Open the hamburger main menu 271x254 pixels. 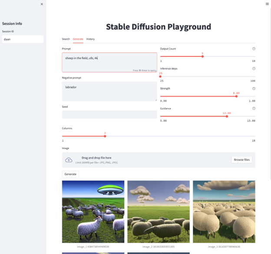point(267,4)
